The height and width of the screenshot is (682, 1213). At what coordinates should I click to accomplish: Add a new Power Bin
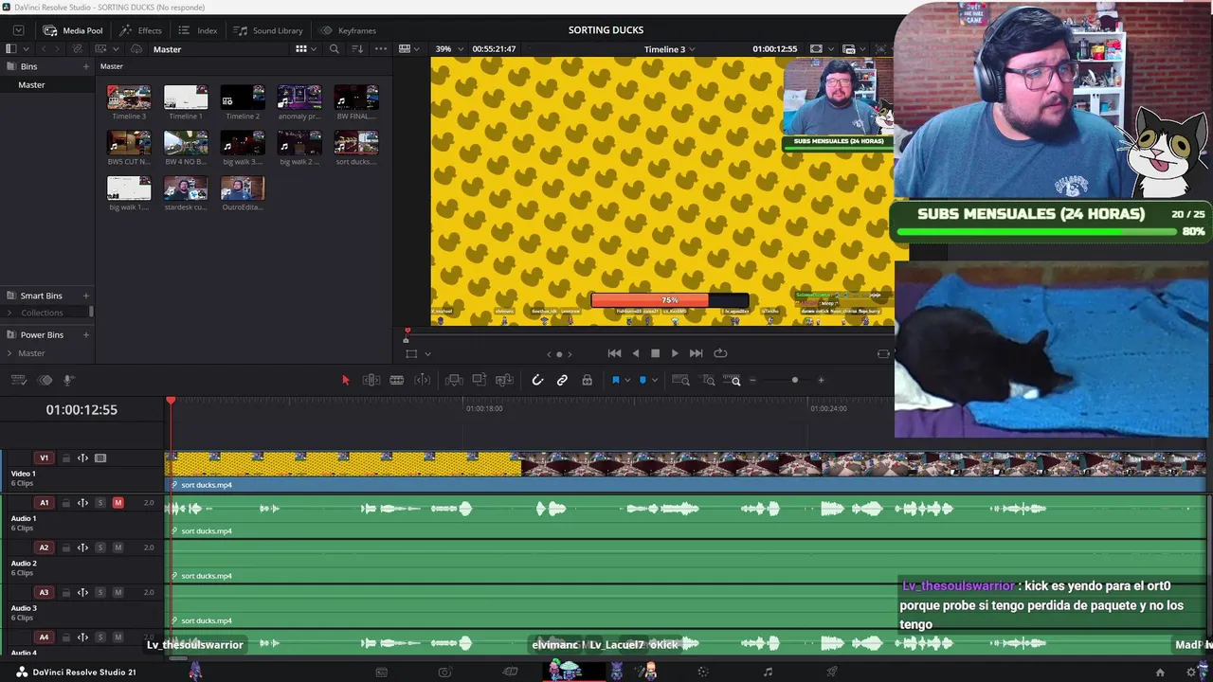[x=86, y=334]
